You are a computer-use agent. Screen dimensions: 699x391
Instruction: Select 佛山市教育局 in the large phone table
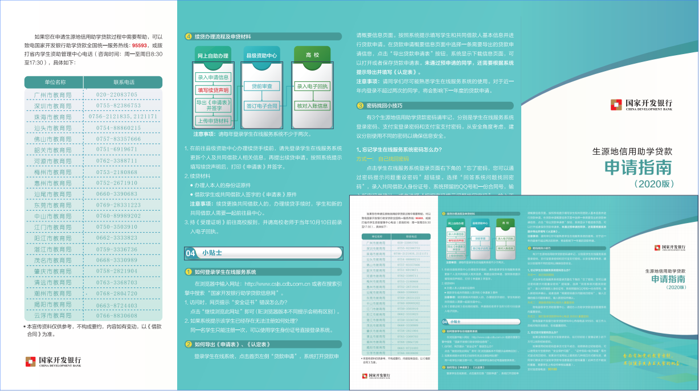click(x=53, y=139)
